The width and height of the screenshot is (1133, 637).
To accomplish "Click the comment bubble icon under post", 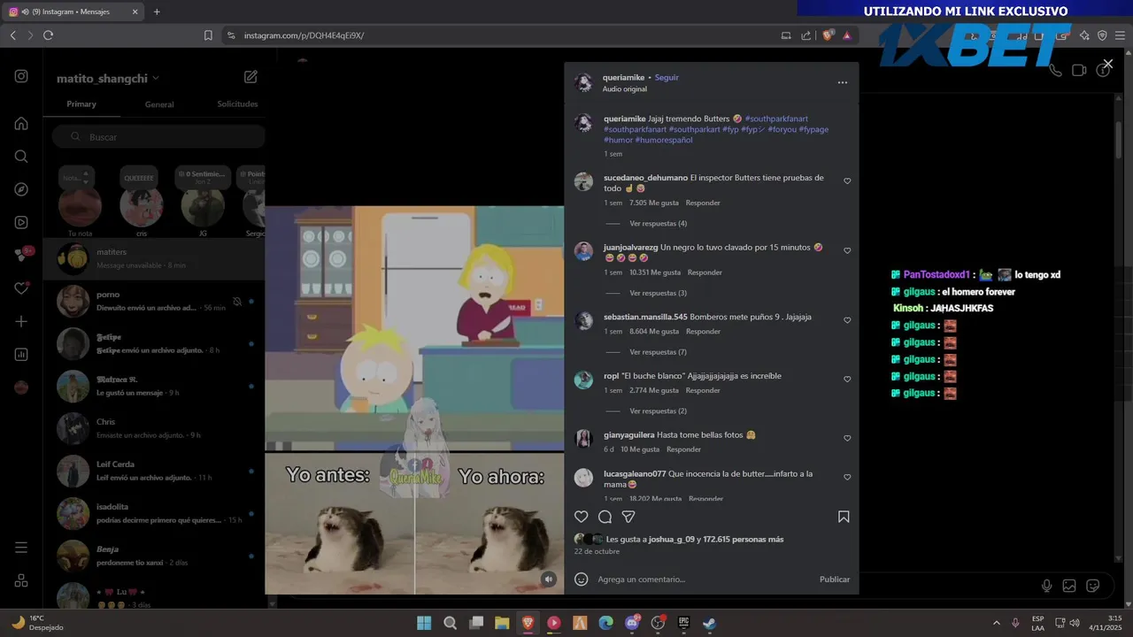I will tap(605, 517).
